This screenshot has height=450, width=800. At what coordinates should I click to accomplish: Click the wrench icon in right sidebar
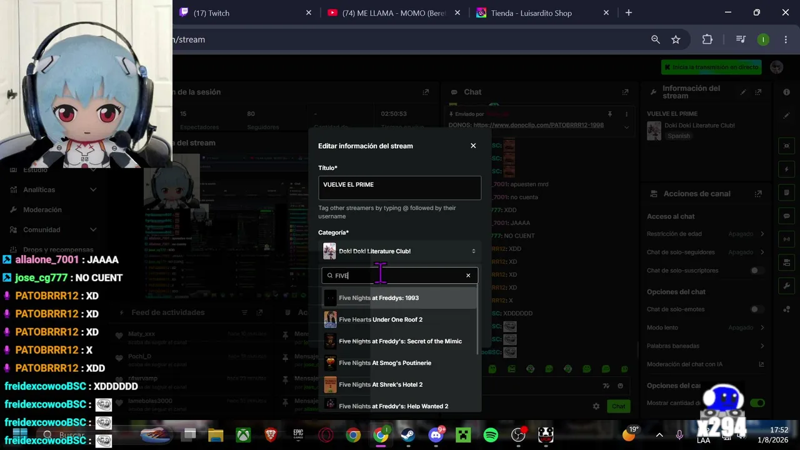tap(786, 286)
